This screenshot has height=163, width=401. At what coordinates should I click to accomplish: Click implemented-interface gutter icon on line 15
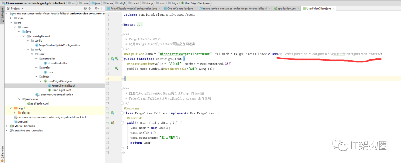coord(116,59)
